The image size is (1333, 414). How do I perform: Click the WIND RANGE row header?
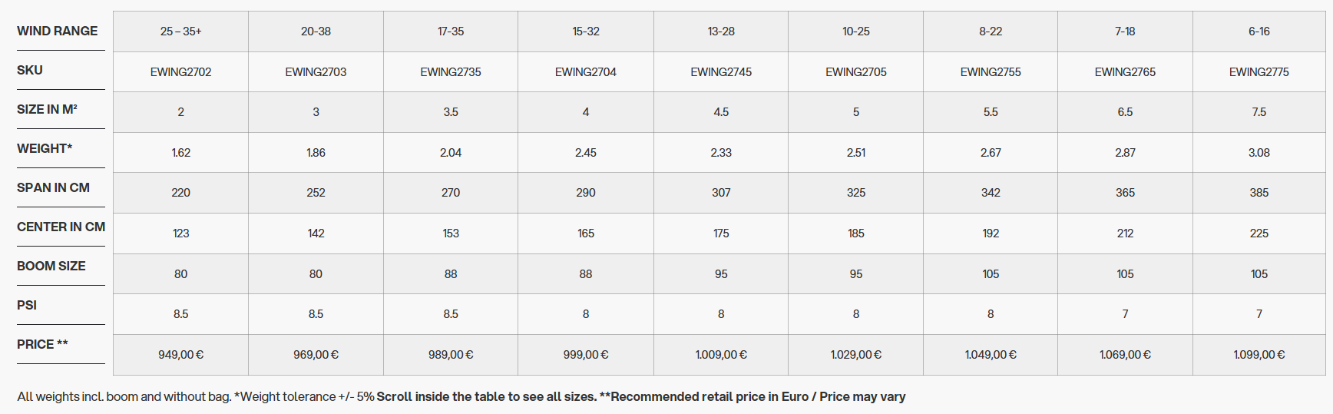point(57,31)
